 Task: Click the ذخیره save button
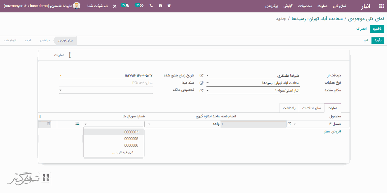pos(377,29)
